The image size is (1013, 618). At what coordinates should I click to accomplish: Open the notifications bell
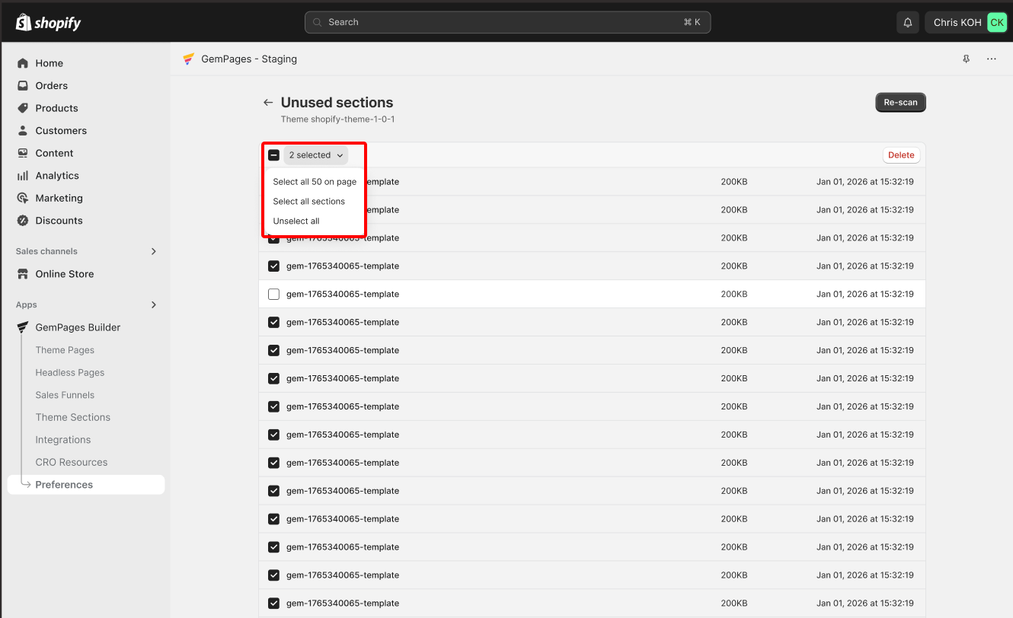click(x=907, y=22)
